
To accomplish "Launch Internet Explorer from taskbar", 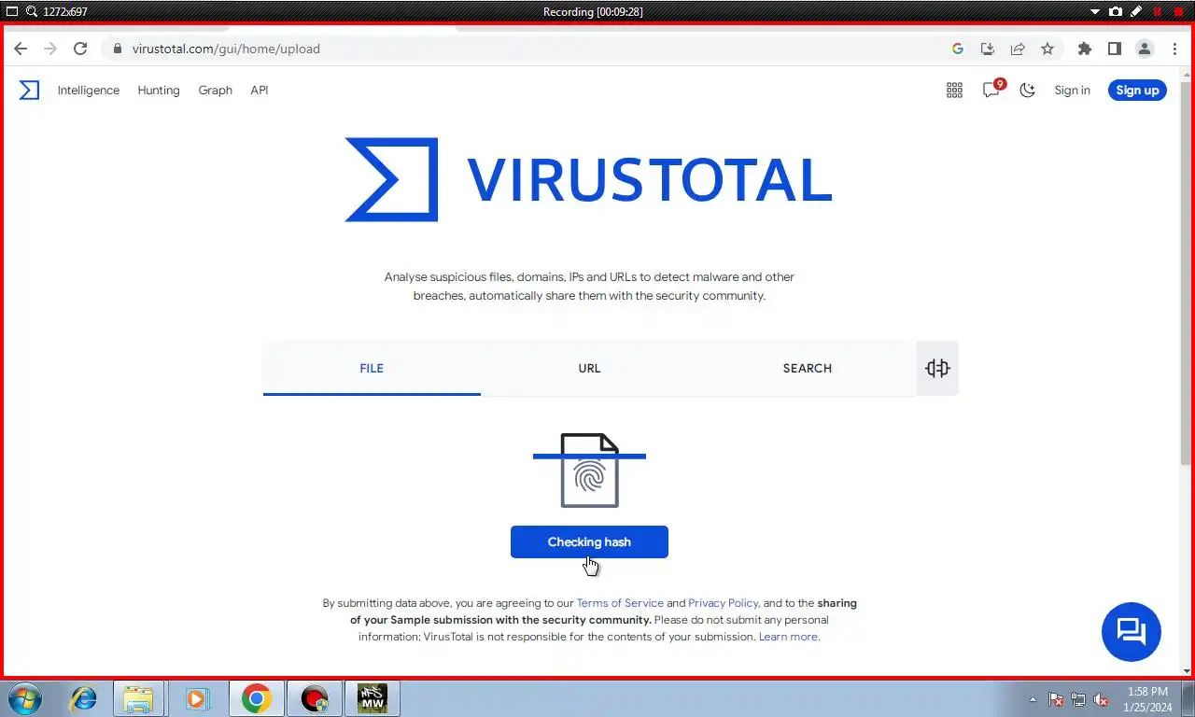I will click(84, 698).
